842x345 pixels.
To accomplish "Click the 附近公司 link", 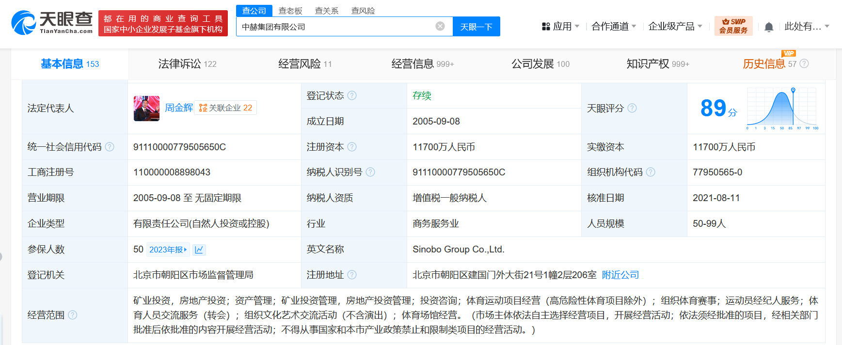I will click(x=620, y=275).
